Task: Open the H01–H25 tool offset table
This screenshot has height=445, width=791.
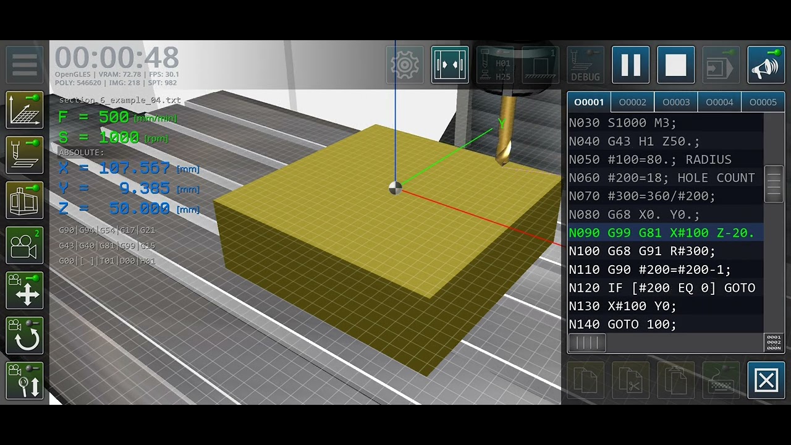Action: [x=495, y=64]
